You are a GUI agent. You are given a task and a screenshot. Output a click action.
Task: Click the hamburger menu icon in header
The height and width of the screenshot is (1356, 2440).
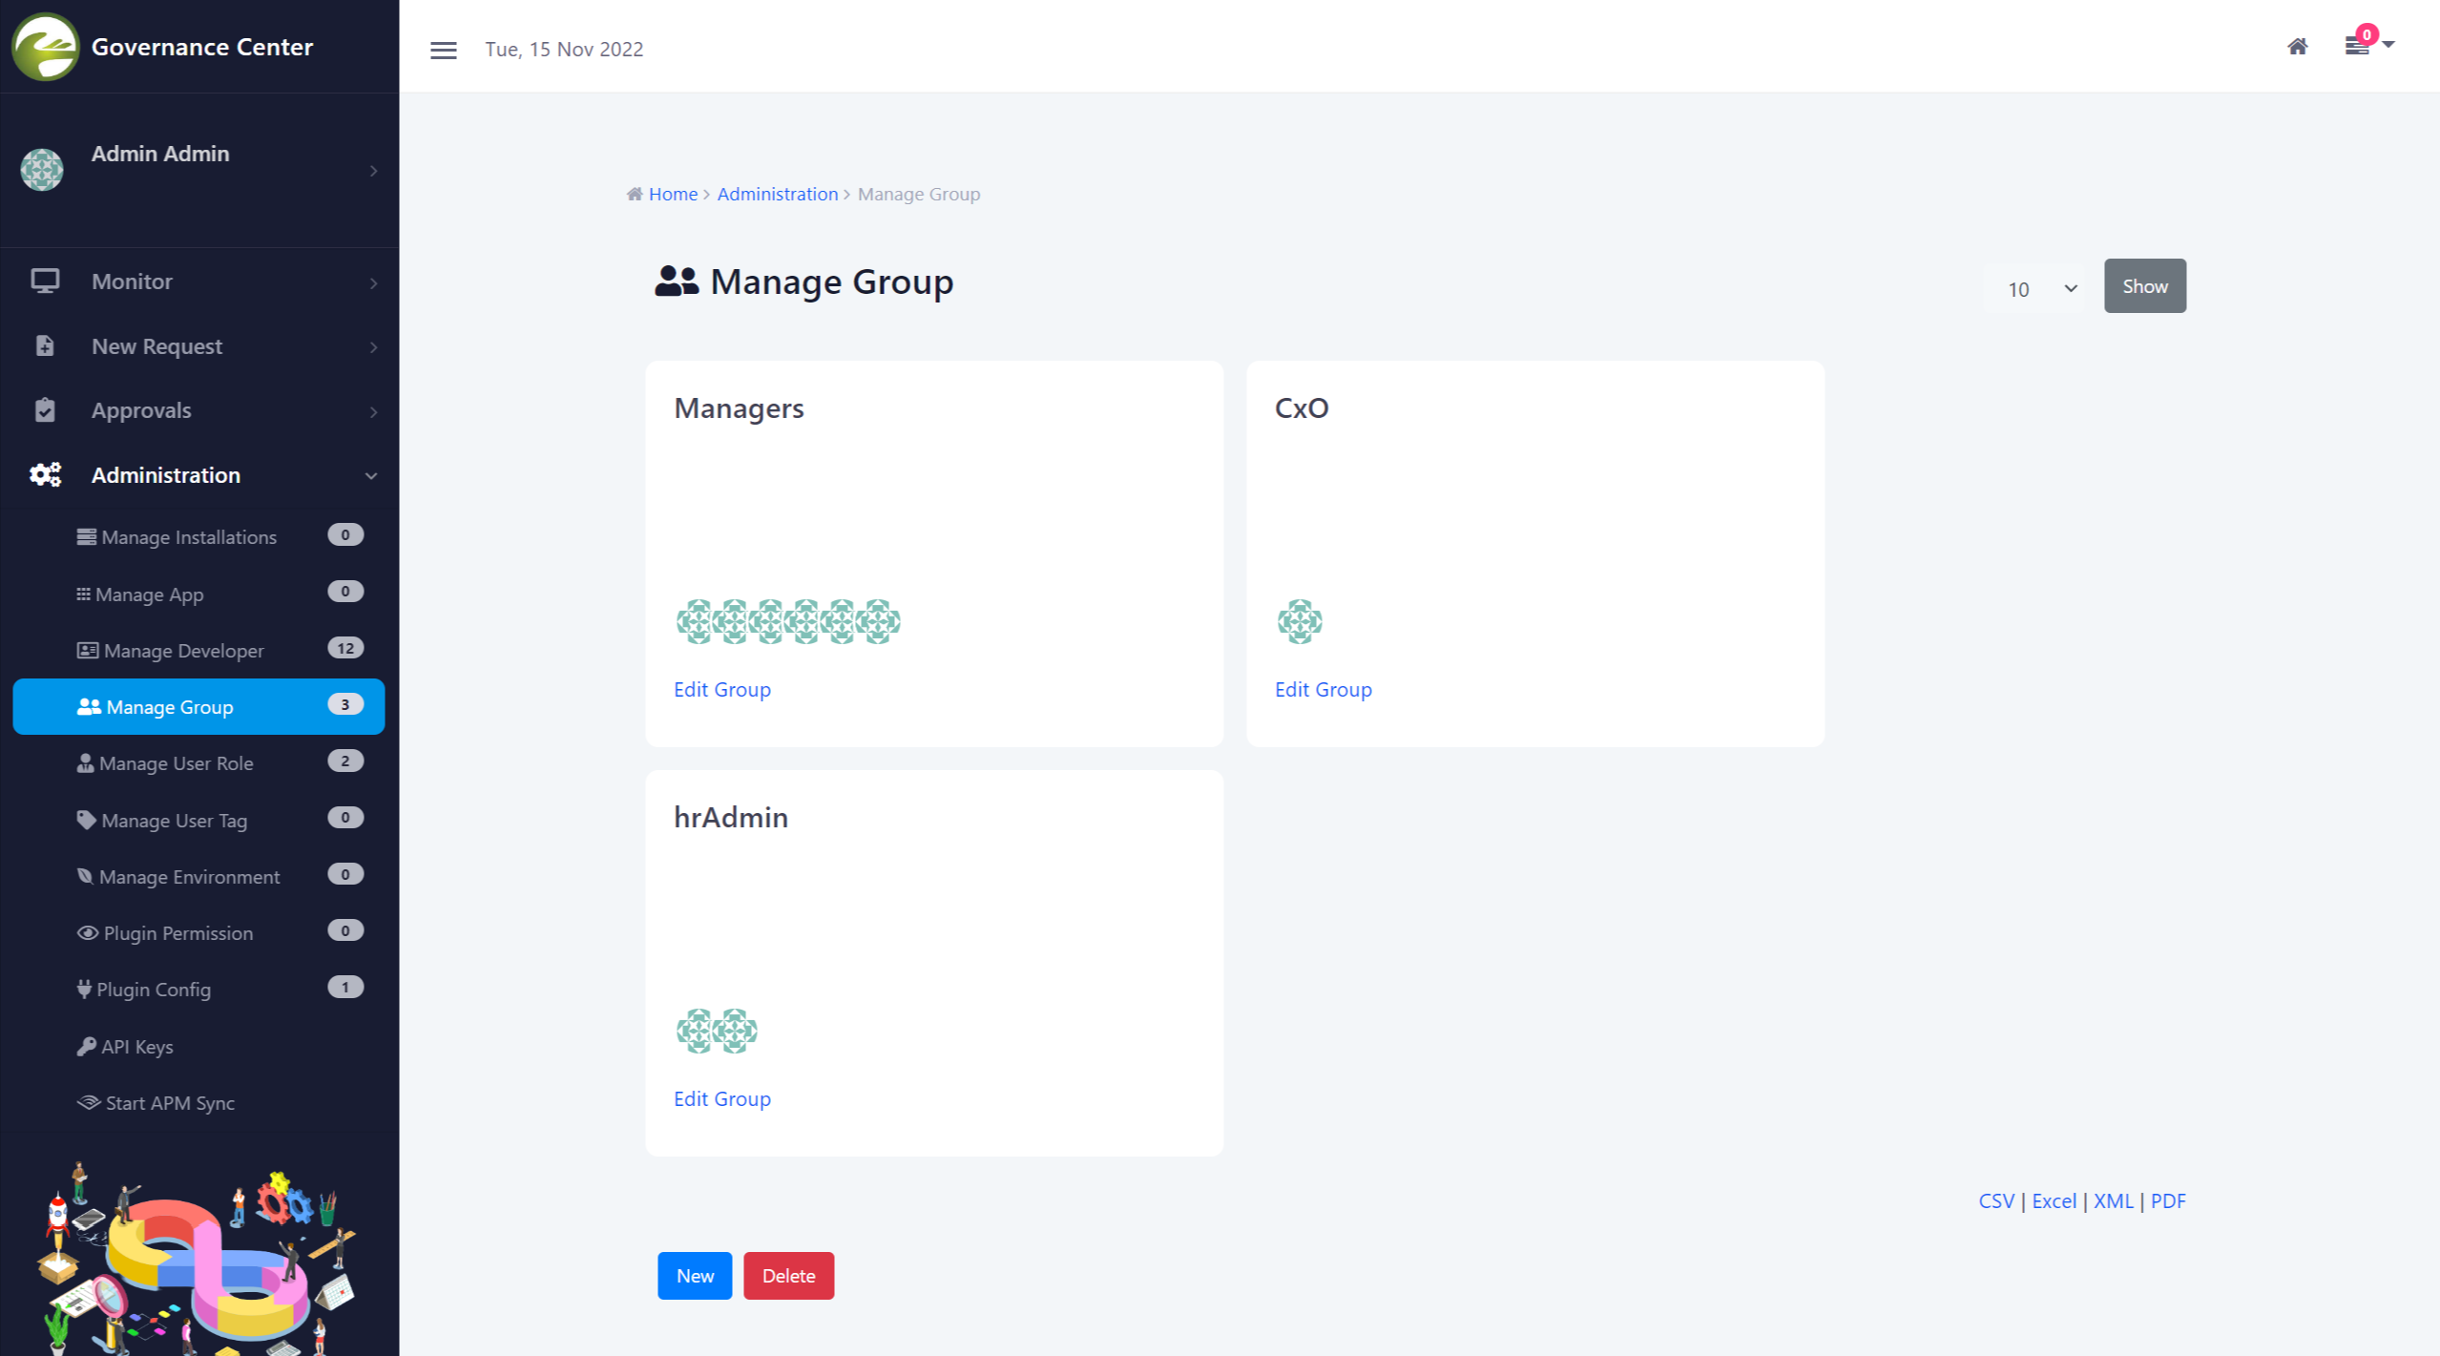point(443,50)
